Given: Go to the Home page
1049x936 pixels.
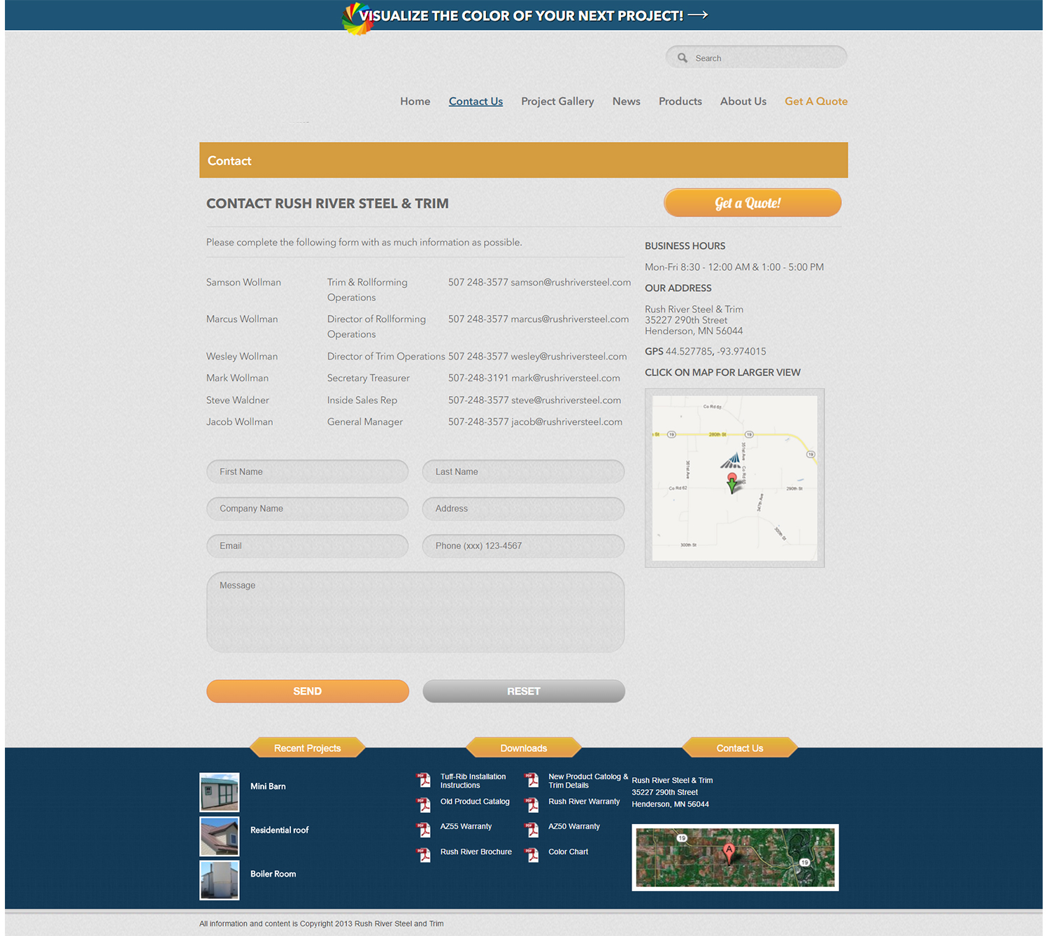Looking at the screenshot, I should (415, 101).
